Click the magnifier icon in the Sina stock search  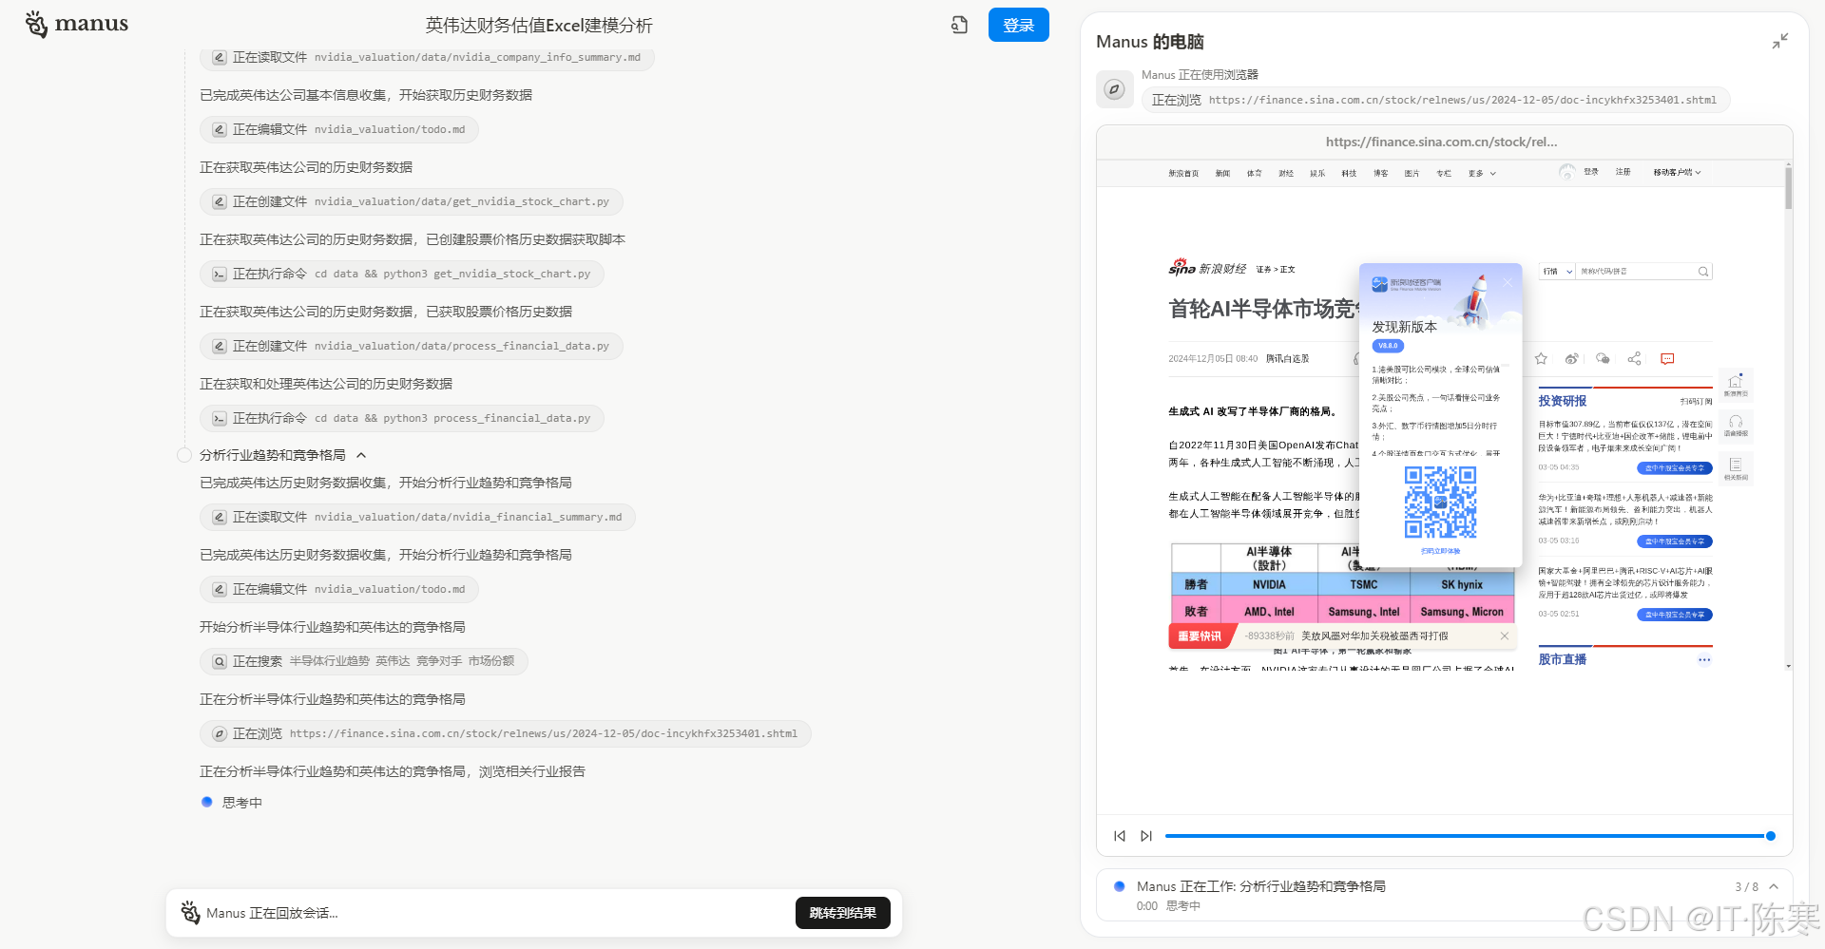point(1703,272)
